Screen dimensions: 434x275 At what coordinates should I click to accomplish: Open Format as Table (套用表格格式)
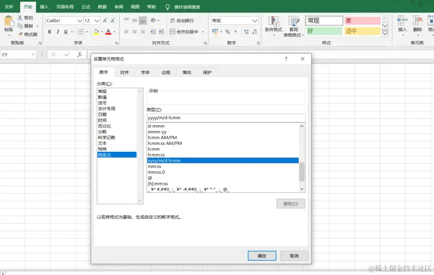coord(293,26)
